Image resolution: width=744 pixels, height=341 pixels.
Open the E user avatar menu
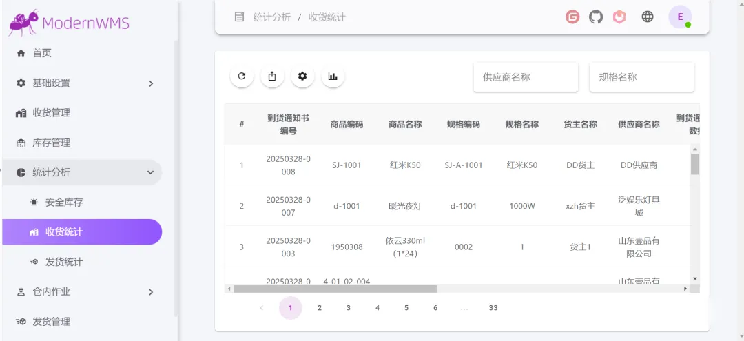click(x=680, y=17)
